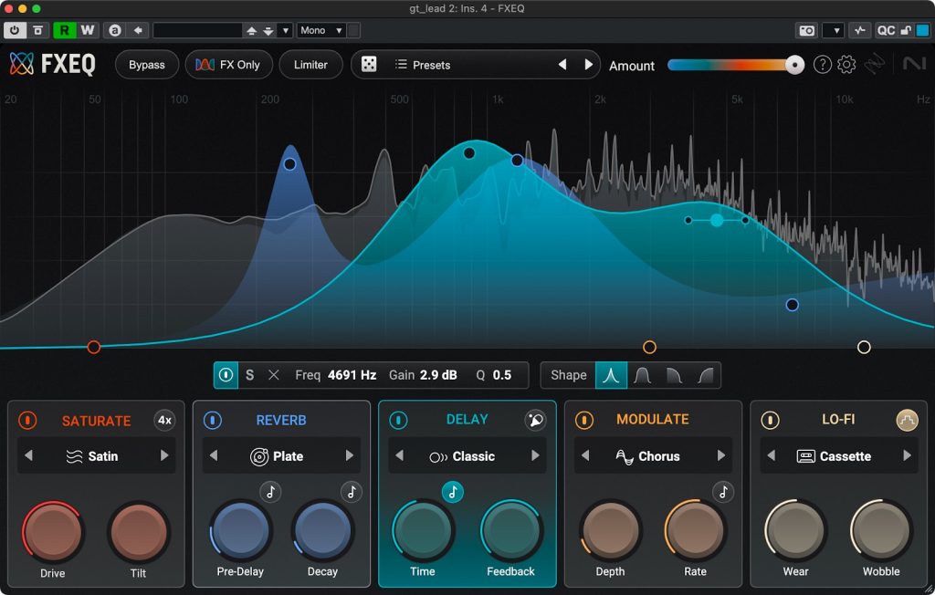935x595 pixels.
Task: Click the random preset dice icon
Action: point(369,65)
